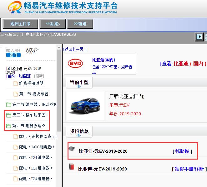Image resolution: width=207 pixels, height=187 pixels.
Task: Click the page icon beside 配电（IG3继电器）
Action: (16, 168)
